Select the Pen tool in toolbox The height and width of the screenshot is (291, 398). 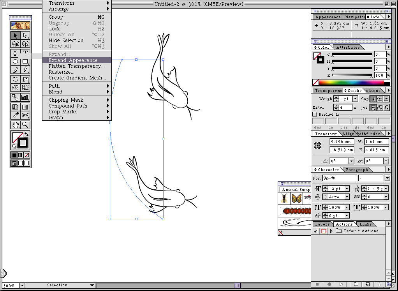(x=16, y=53)
